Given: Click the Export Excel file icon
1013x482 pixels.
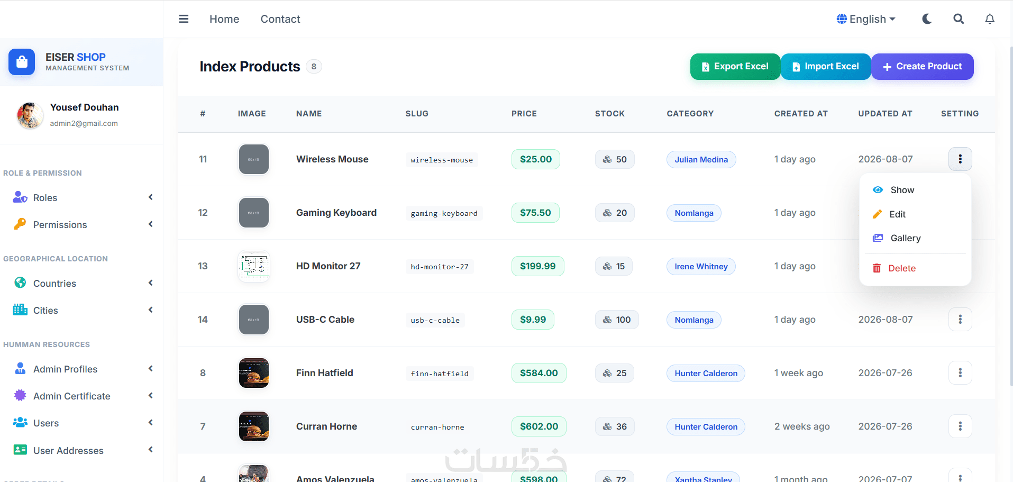Looking at the screenshot, I should click(x=705, y=67).
